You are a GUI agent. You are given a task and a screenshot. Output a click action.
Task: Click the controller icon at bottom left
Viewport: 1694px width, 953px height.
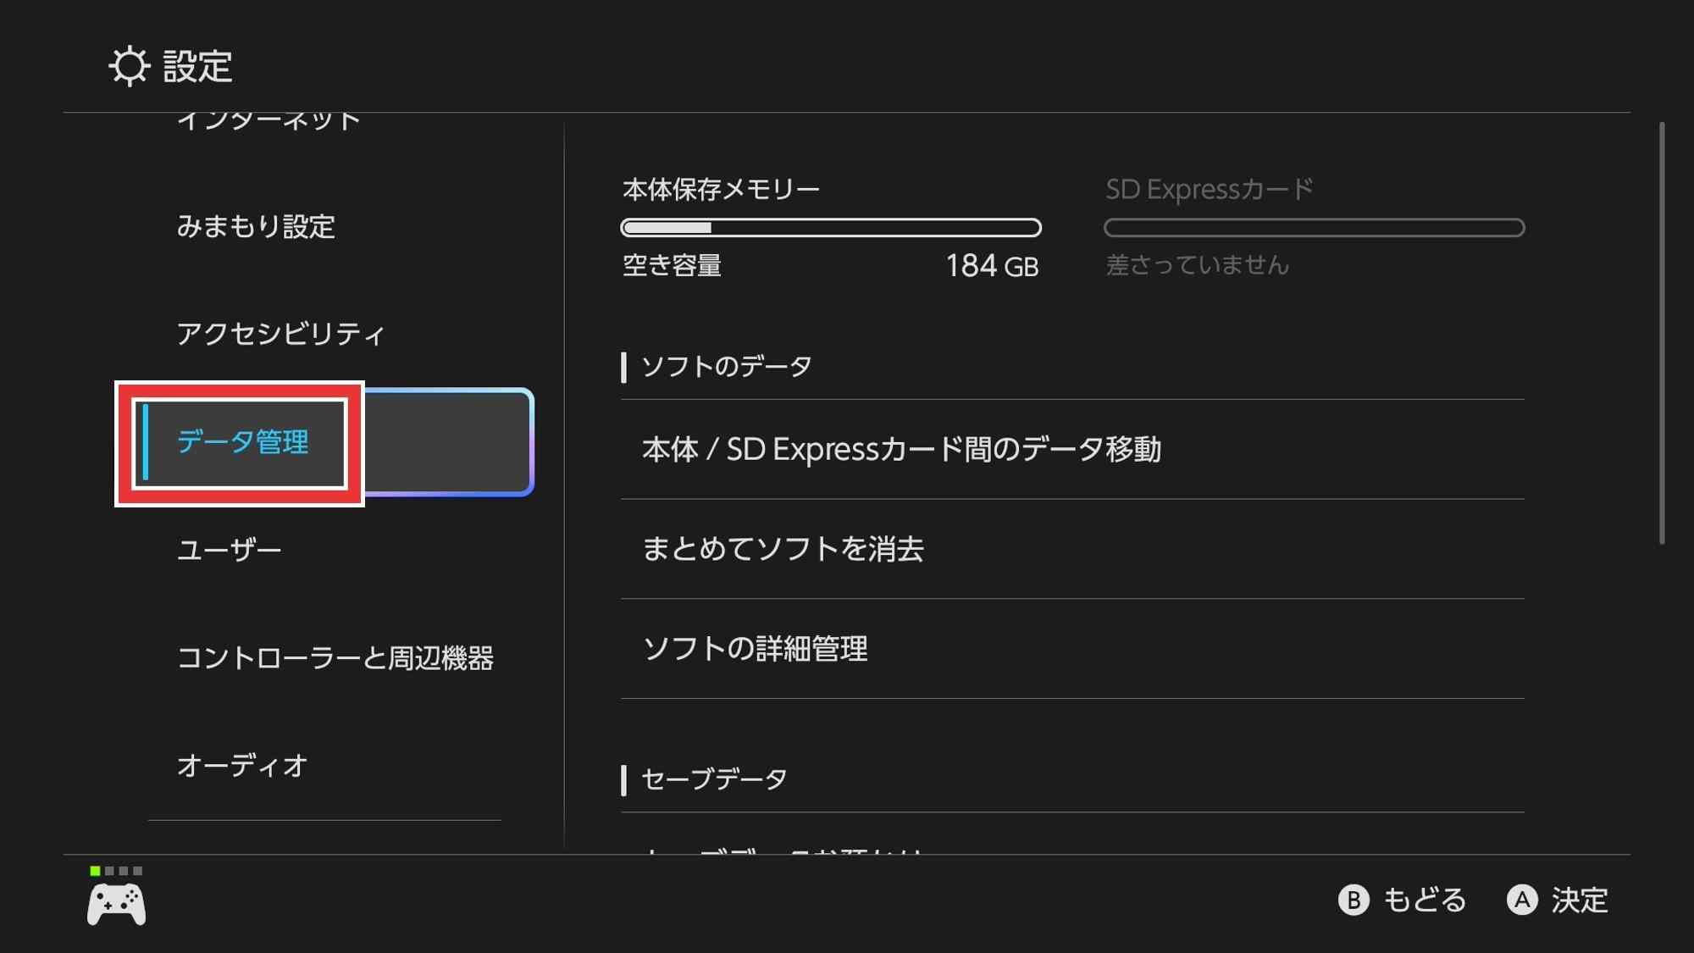tap(117, 904)
